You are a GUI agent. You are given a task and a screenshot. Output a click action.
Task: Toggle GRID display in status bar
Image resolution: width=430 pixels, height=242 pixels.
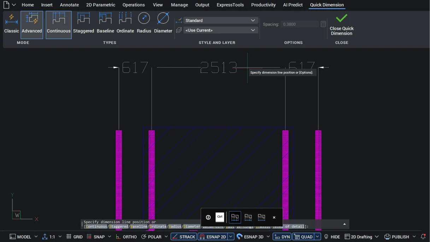[74, 237]
